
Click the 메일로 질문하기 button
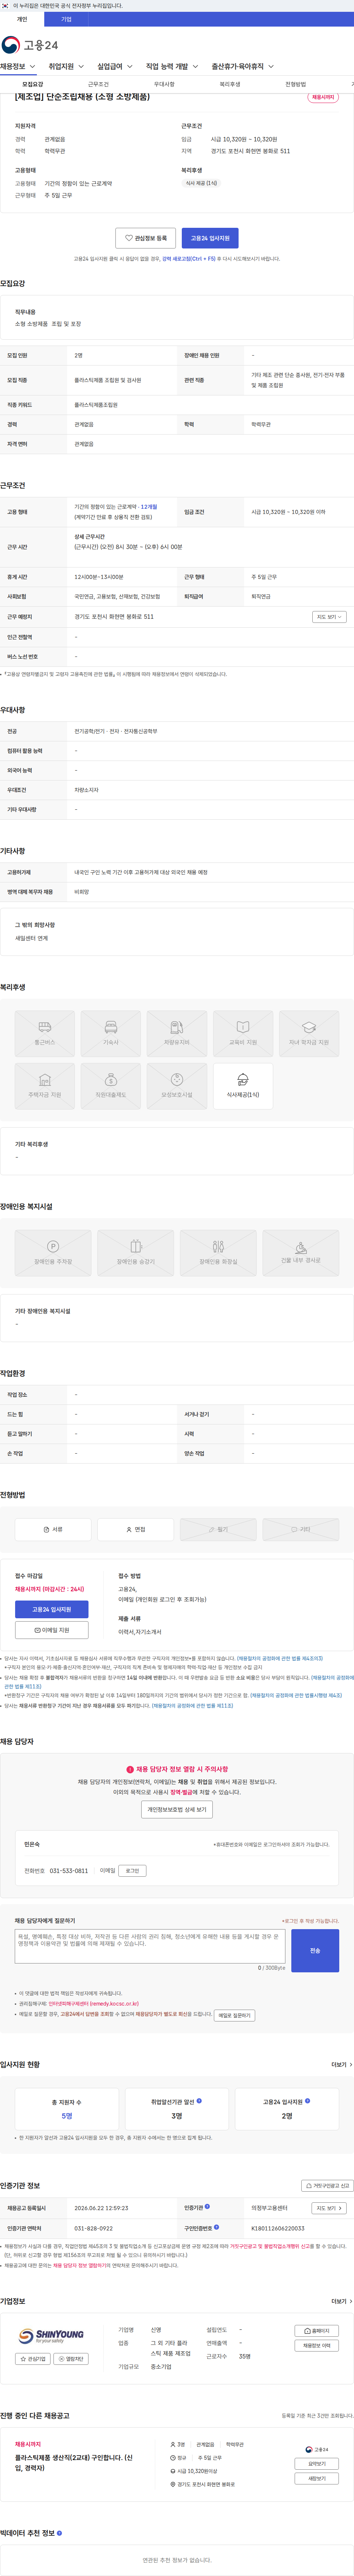[x=235, y=2015]
